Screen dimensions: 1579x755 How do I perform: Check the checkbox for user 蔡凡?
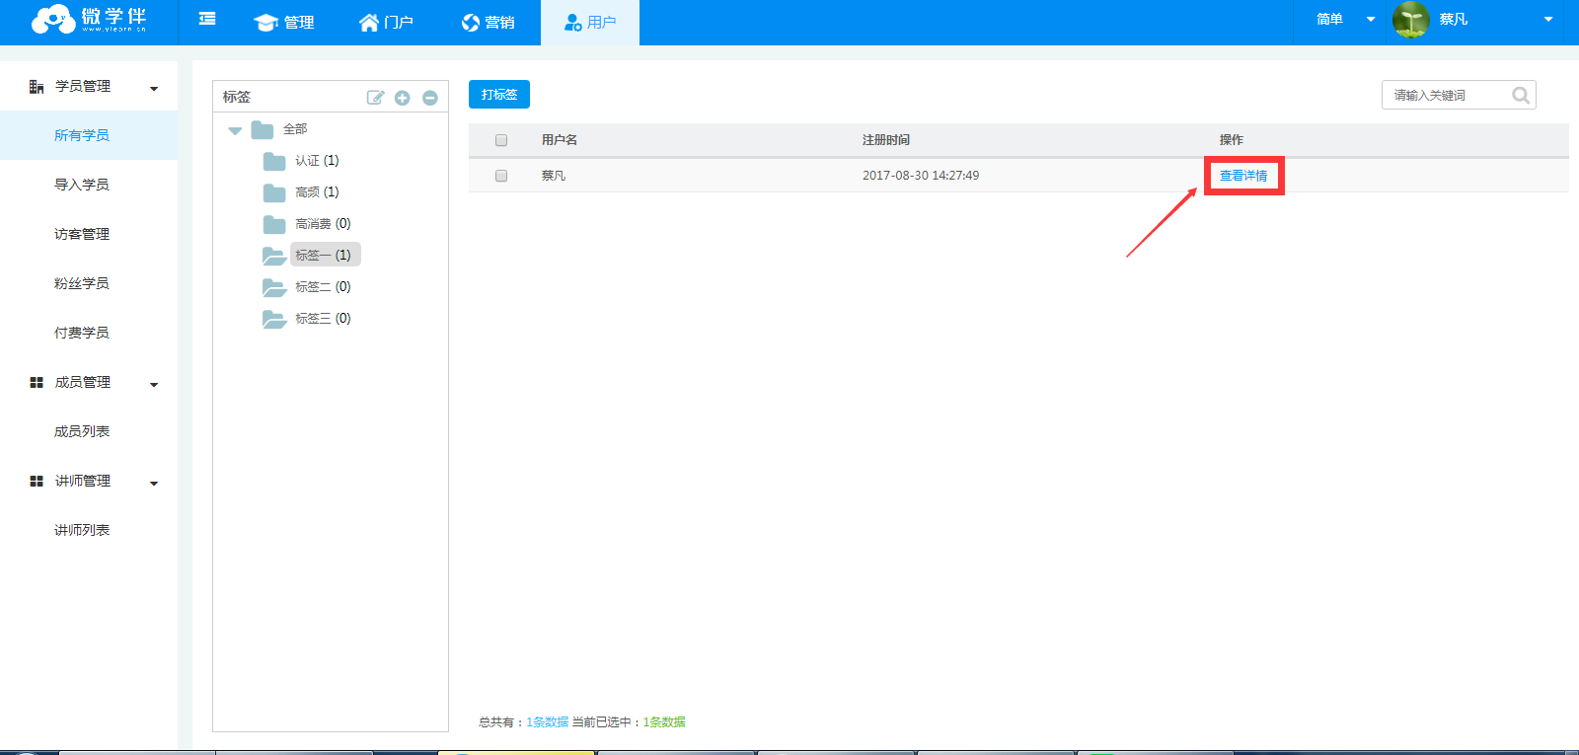click(501, 176)
